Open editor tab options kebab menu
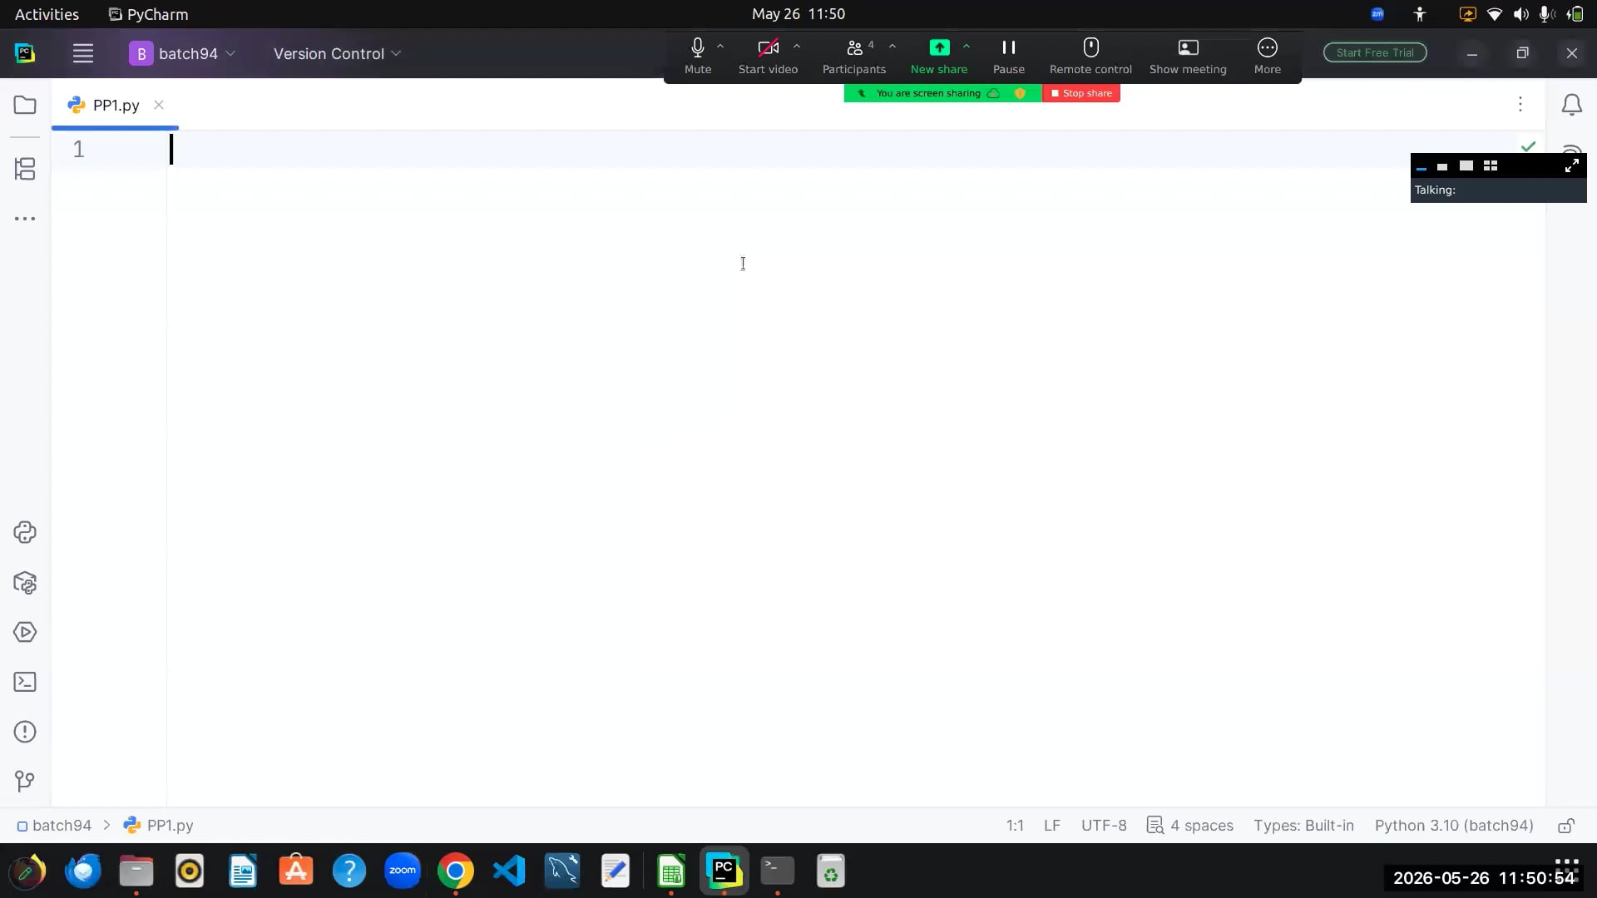1597x898 pixels. pyautogui.click(x=1520, y=104)
